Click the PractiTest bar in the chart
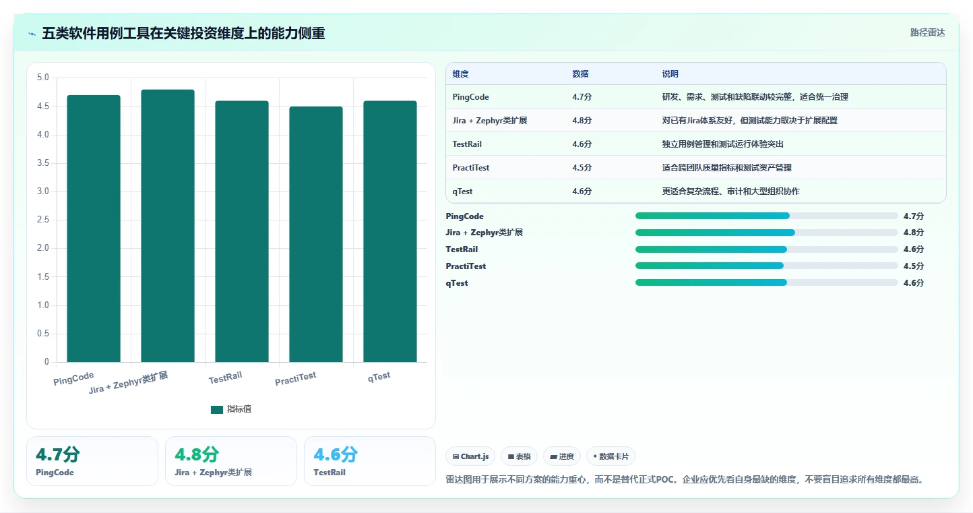This screenshot has height=513, width=973. click(316, 234)
